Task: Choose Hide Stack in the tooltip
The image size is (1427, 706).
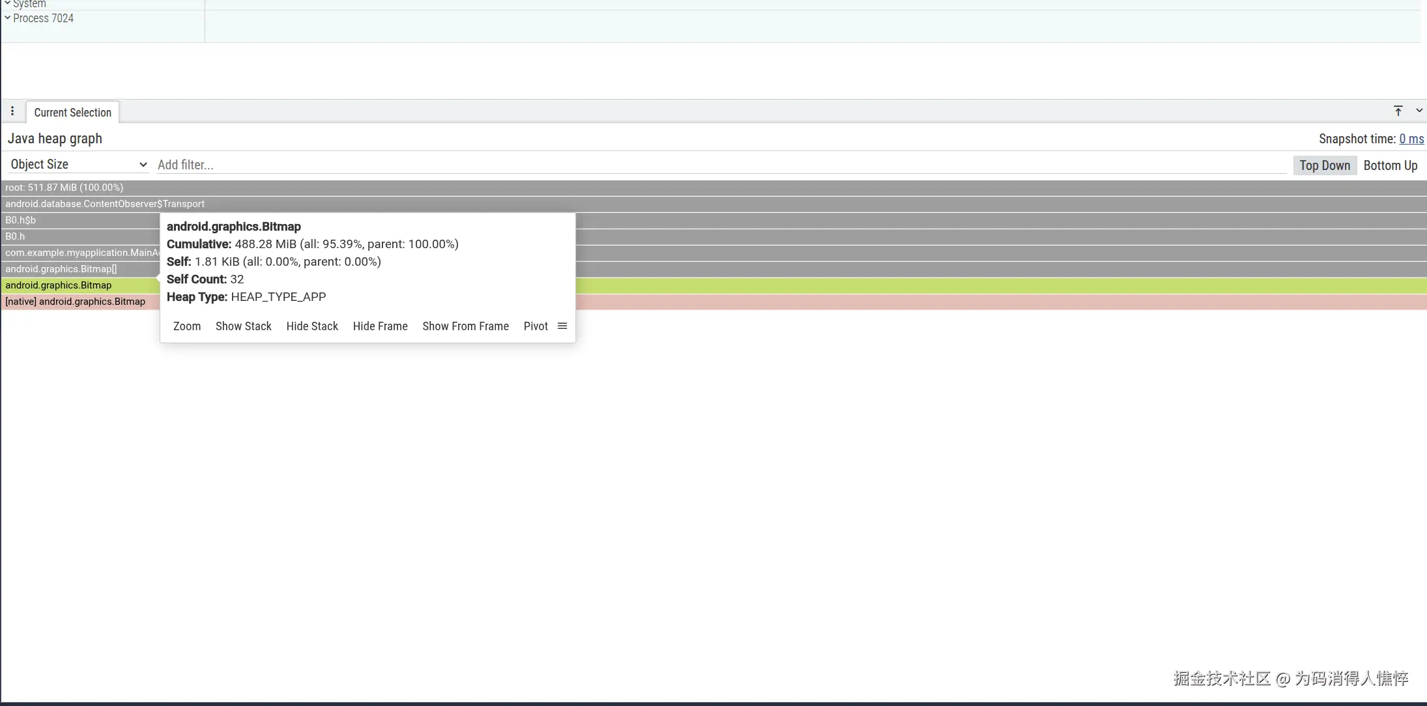Action: [x=312, y=326]
